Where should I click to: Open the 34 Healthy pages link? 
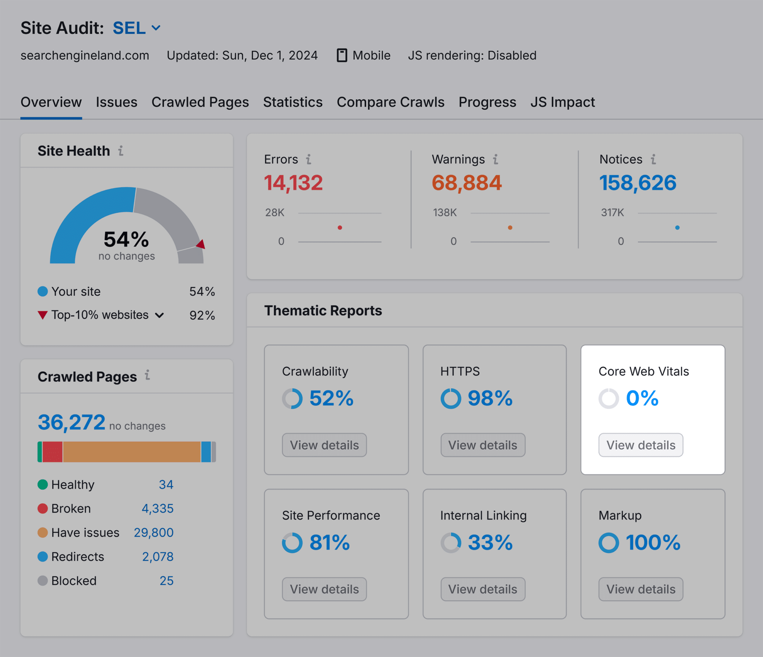tap(166, 485)
